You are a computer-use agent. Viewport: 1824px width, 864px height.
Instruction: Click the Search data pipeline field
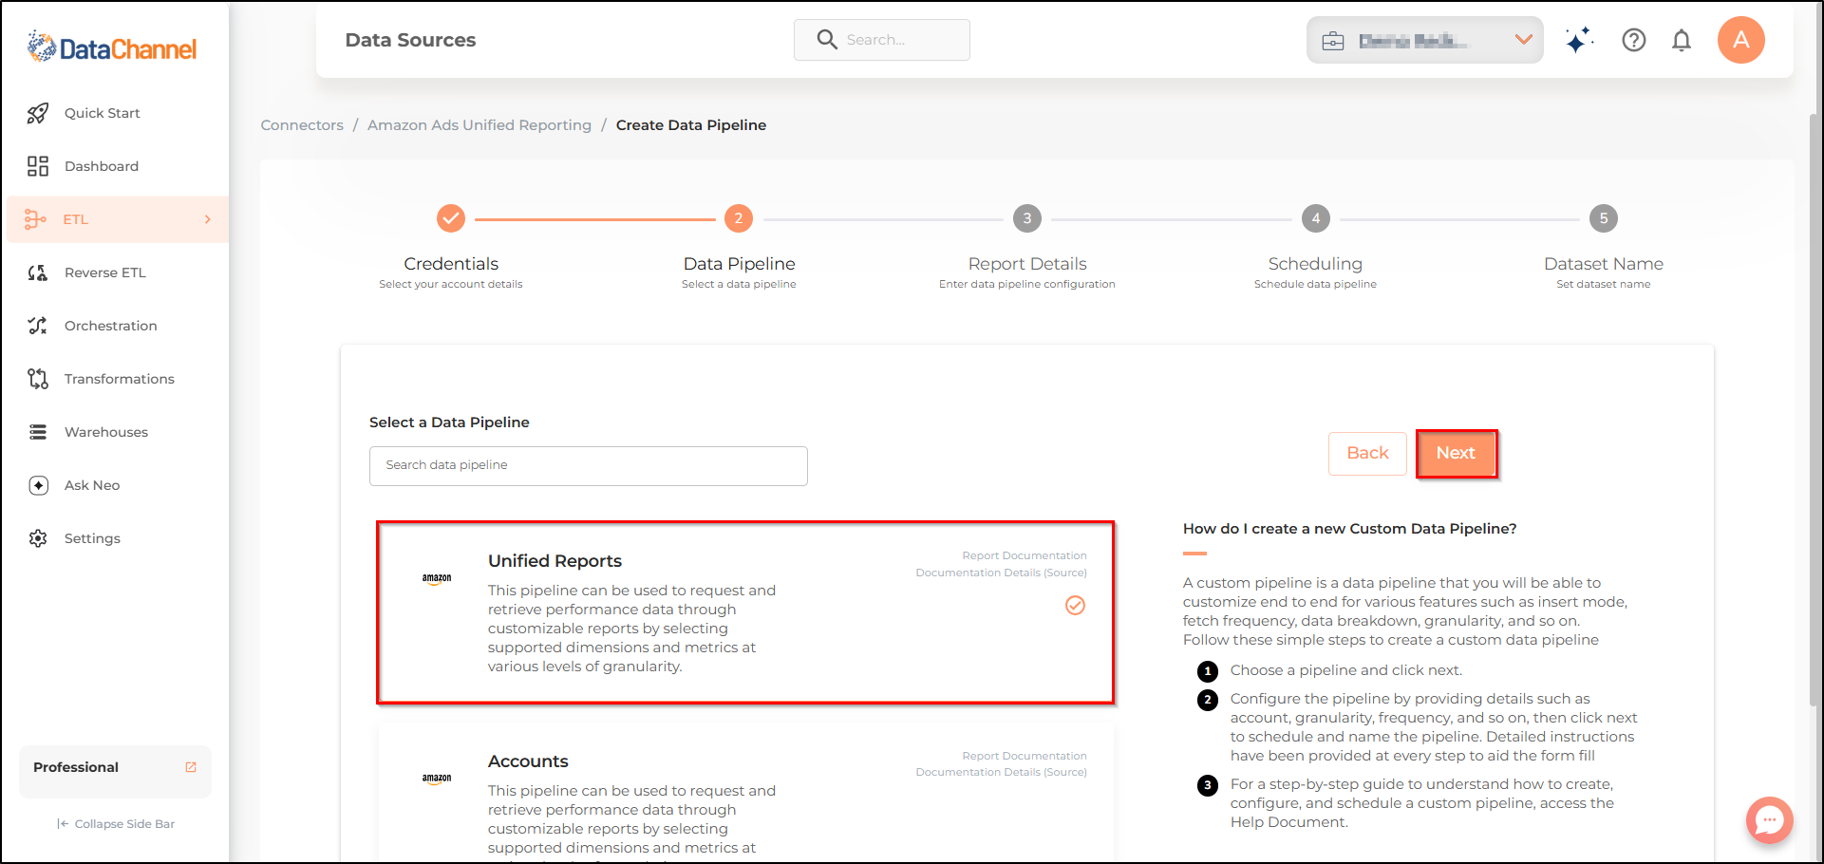click(589, 466)
